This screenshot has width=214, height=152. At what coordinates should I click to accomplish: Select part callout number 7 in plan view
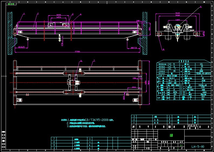click(94, 60)
